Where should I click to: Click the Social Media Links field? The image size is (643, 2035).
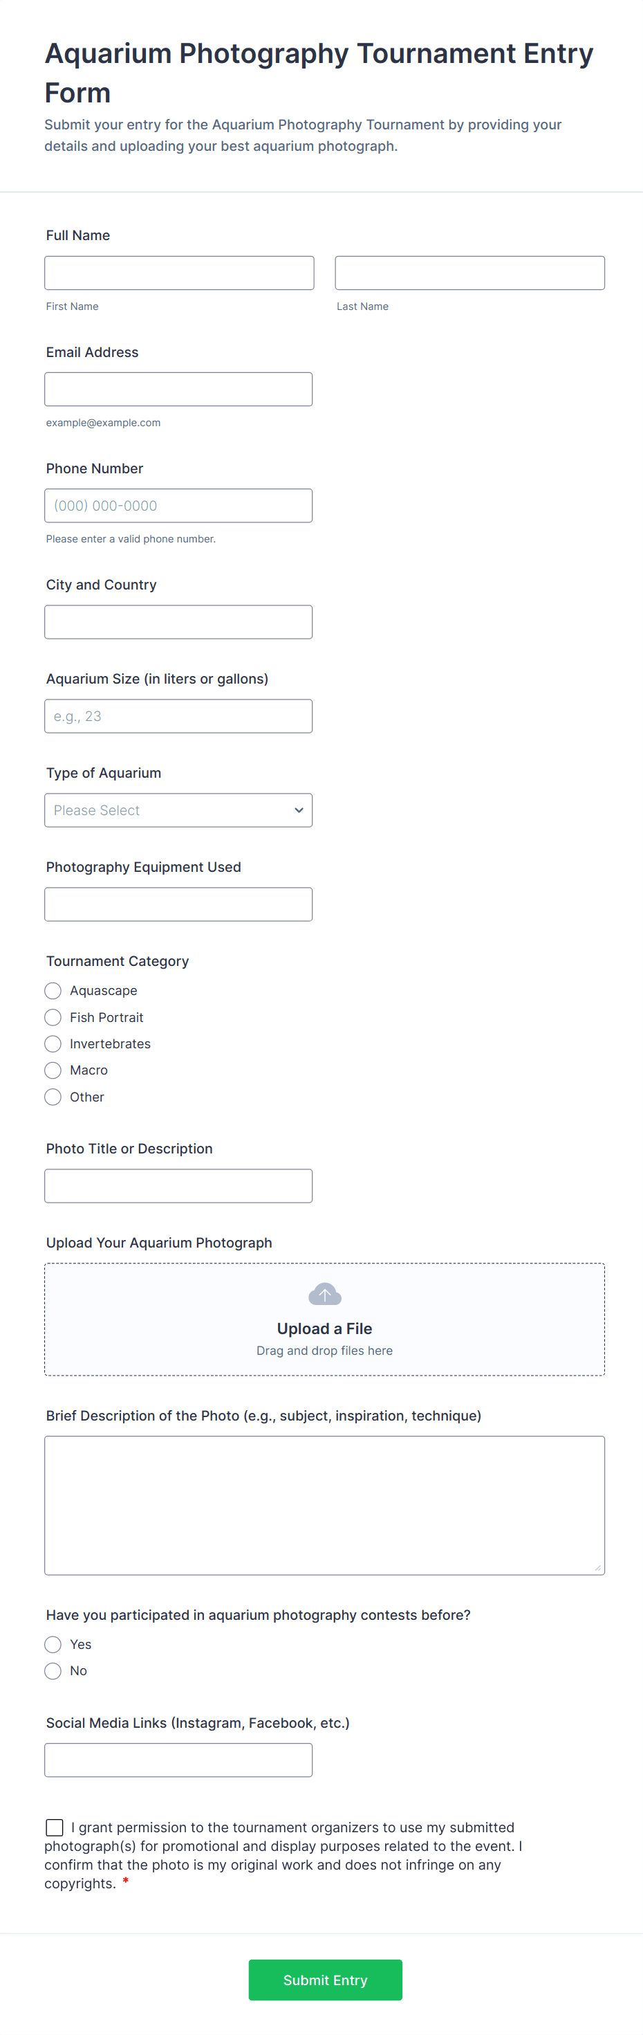[x=178, y=1760]
